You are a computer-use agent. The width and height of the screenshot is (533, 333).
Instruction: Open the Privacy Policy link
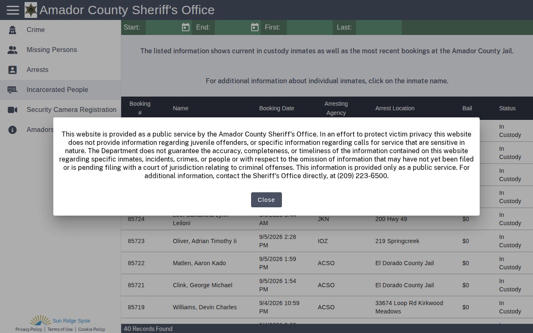click(x=29, y=329)
